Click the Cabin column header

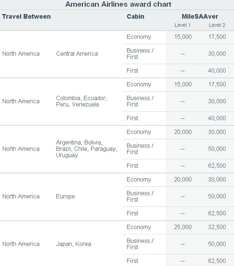coord(136,17)
